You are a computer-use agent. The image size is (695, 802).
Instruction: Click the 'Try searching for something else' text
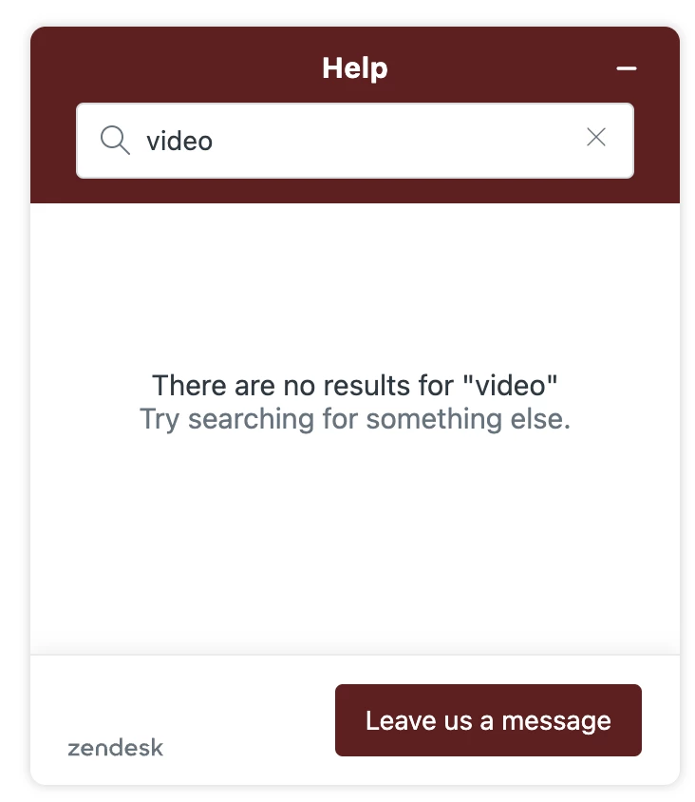pyautogui.click(x=355, y=419)
